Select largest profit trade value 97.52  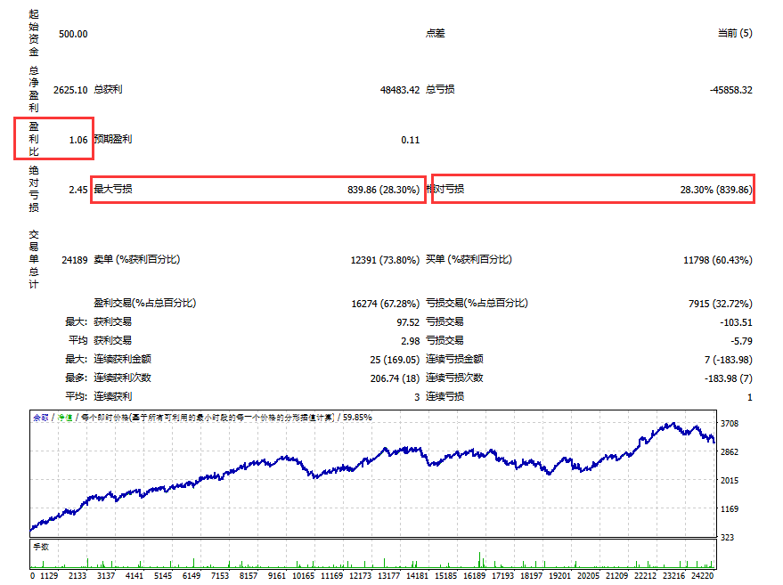point(408,322)
